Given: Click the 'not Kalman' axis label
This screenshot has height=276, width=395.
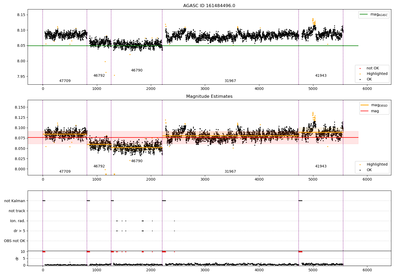Looking at the screenshot, I should pos(15,201).
